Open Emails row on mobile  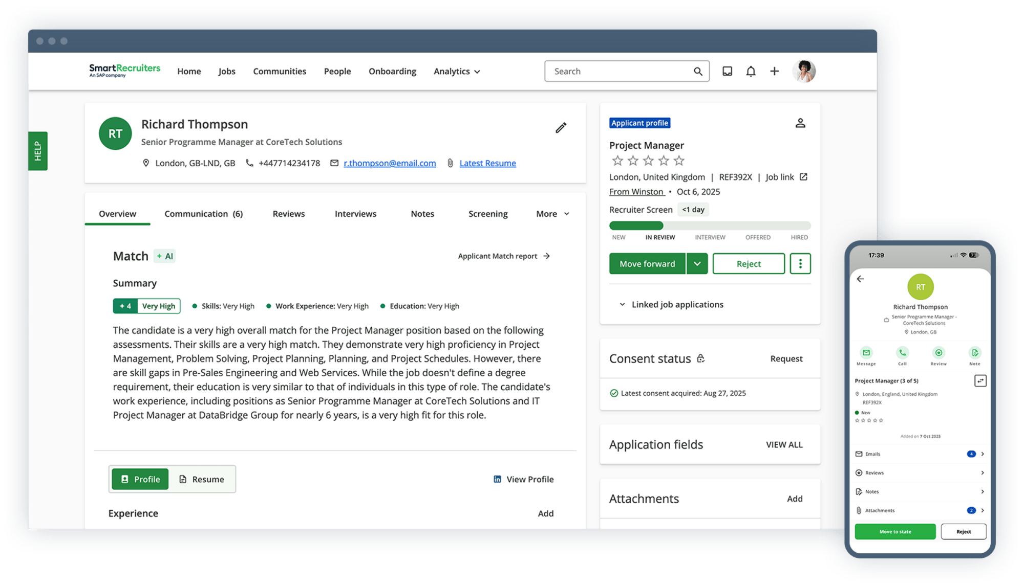920,454
